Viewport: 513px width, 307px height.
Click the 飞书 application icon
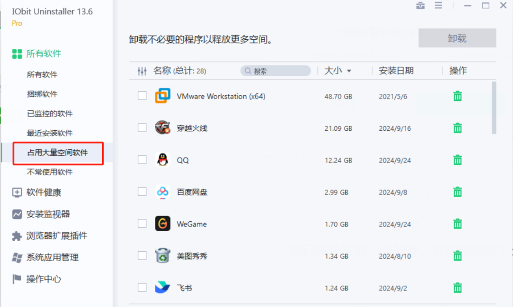162,287
